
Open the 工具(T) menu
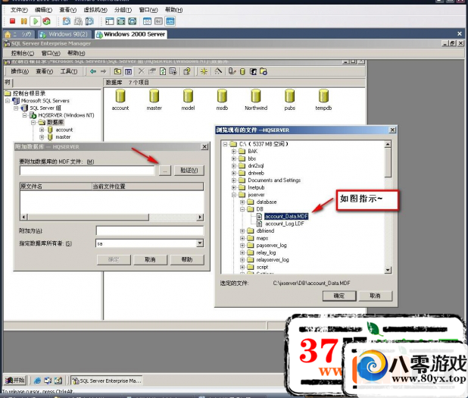tap(69, 71)
